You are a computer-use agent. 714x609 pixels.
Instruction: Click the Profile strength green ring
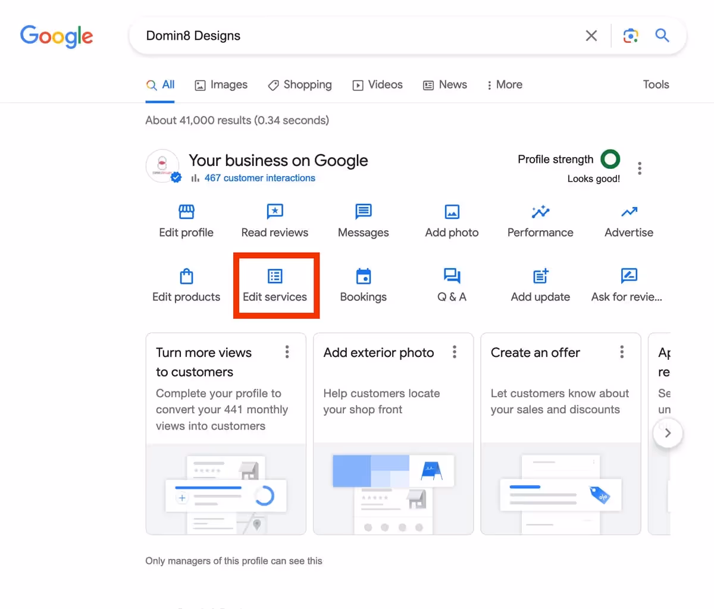tap(610, 159)
